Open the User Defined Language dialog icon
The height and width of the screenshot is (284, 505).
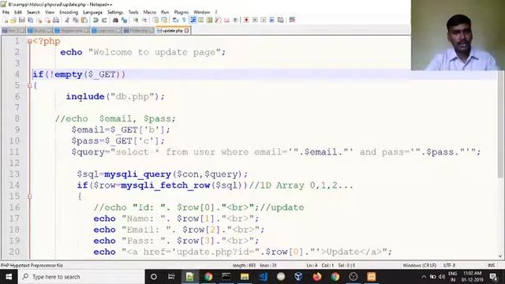201,21
